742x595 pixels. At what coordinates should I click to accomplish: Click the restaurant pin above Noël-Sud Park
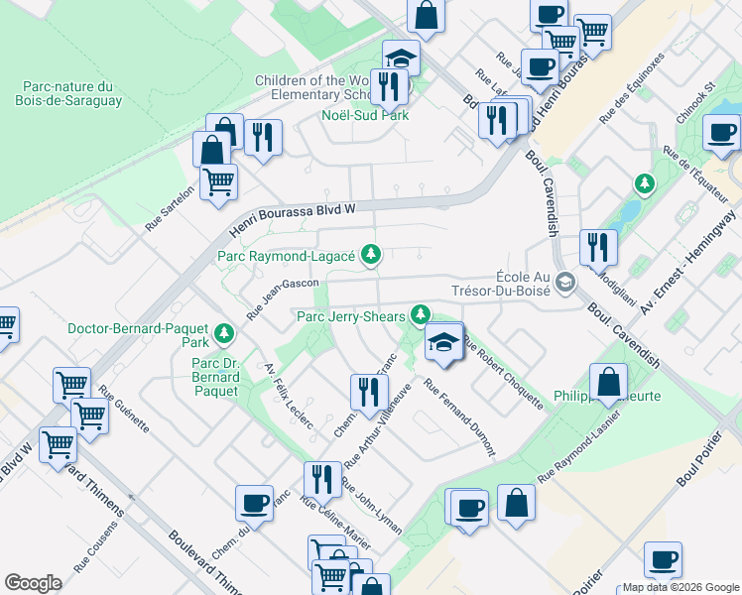[389, 88]
